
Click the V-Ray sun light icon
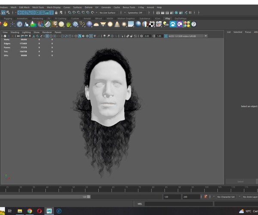124,24
